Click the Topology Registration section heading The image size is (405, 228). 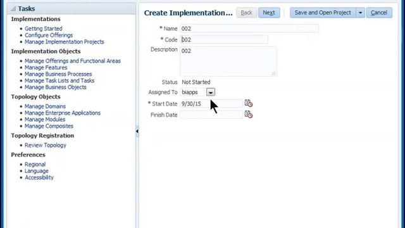tap(42, 136)
